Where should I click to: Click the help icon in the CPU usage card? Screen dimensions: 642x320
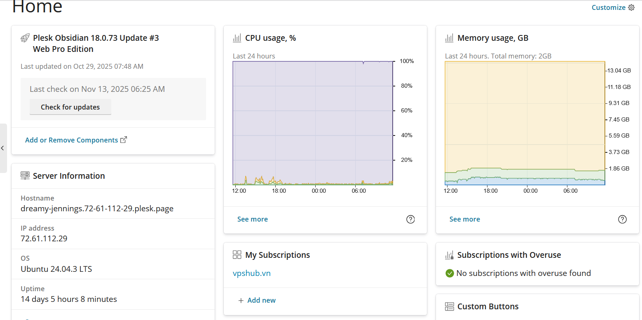coord(410,219)
